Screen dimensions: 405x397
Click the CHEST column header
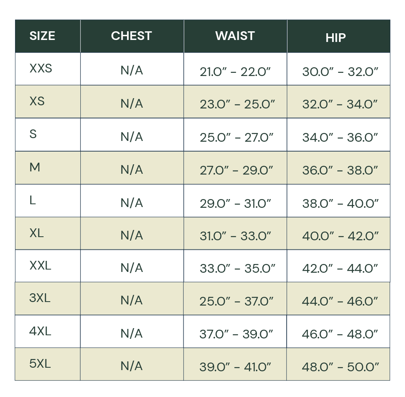coord(131,36)
